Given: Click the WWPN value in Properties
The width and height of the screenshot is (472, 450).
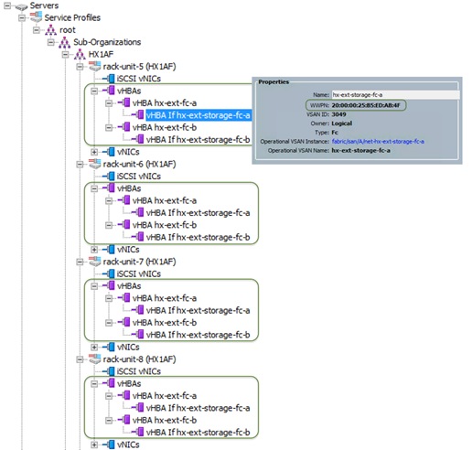Looking at the screenshot, I should tap(366, 105).
